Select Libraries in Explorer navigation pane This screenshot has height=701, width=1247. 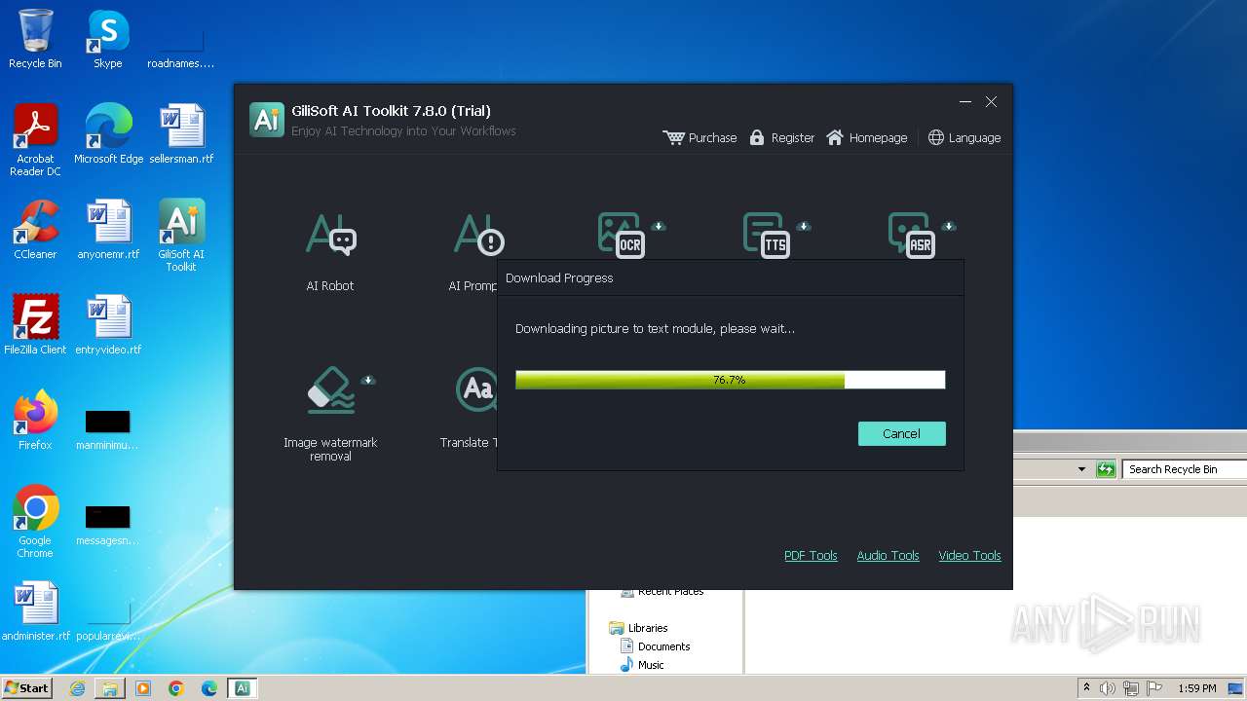639,628
